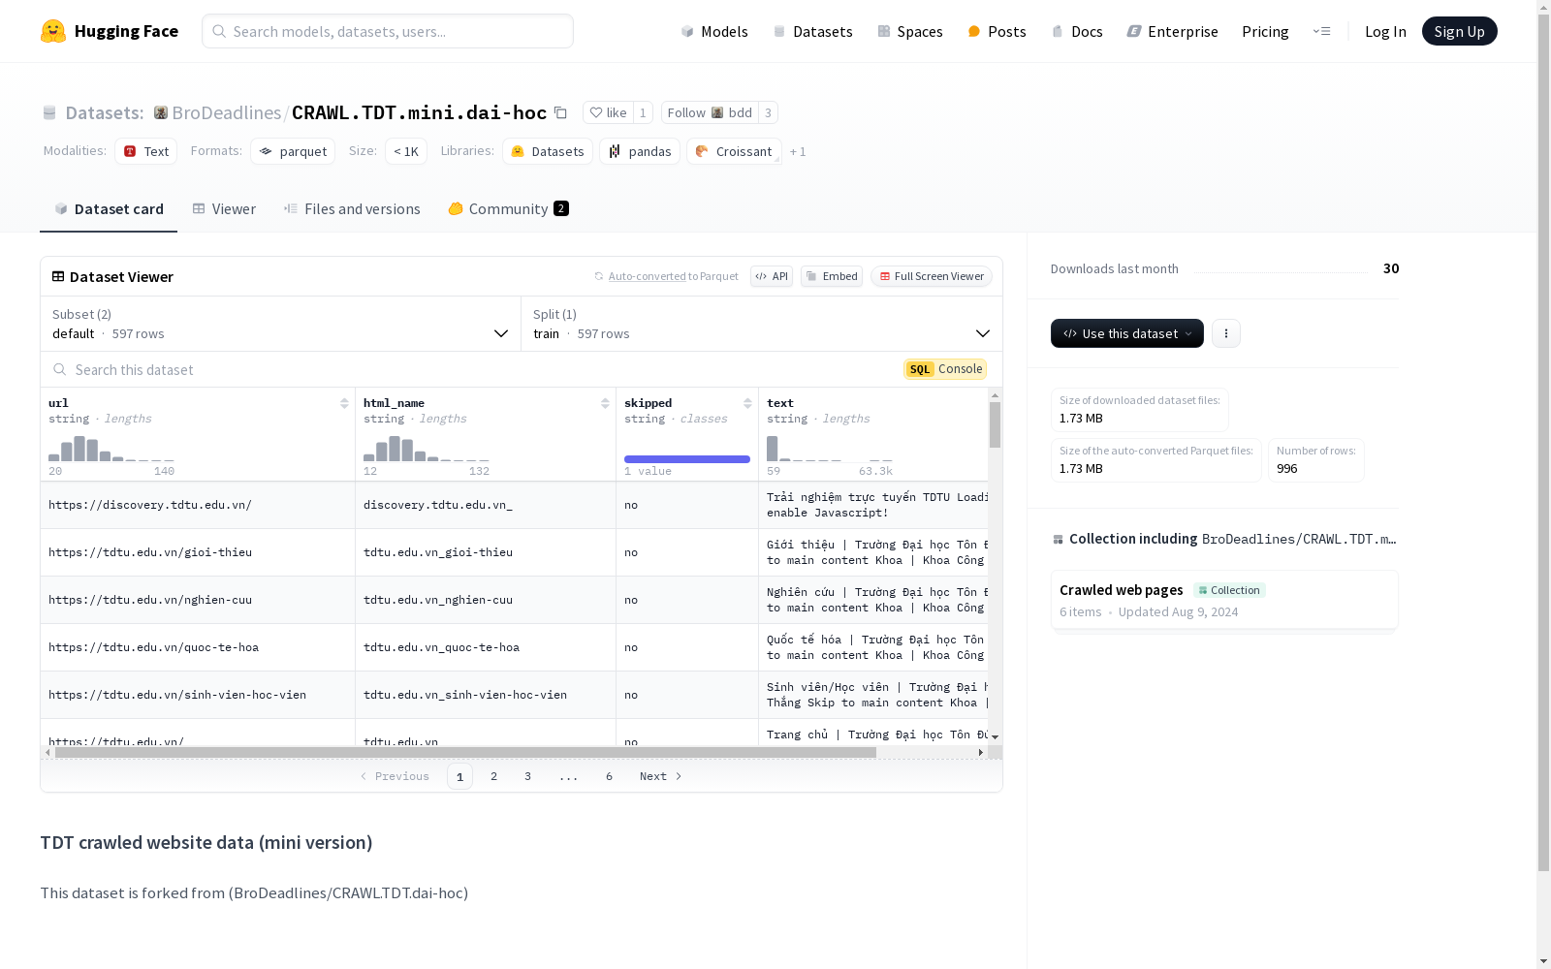Click the follower count 3
This screenshot has width=1551, height=969.
[768, 112]
